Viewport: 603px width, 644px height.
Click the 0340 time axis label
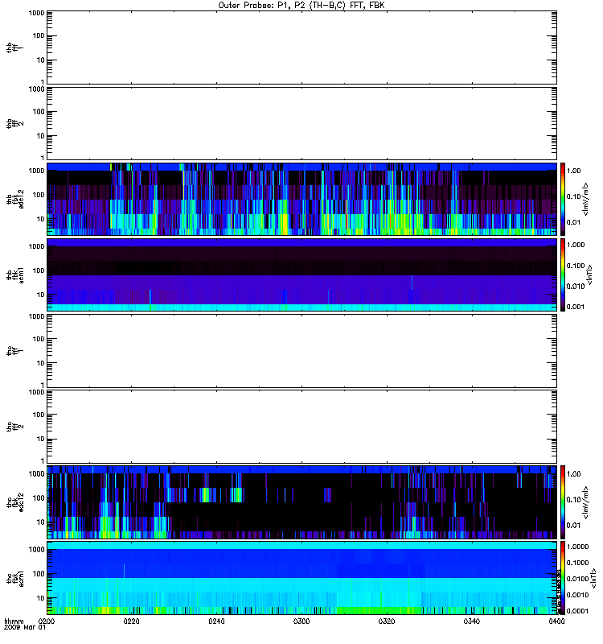point(472,621)
